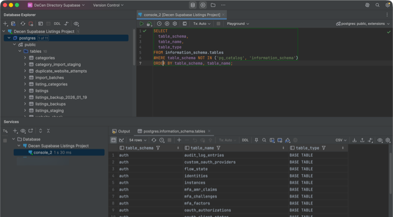Open Database tool window icon in title bar
Screen dimensions: 393x217
[193, 5]
